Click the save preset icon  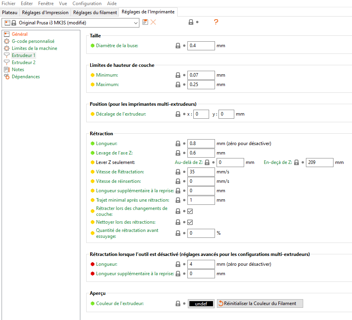click(x=145, y=22)
